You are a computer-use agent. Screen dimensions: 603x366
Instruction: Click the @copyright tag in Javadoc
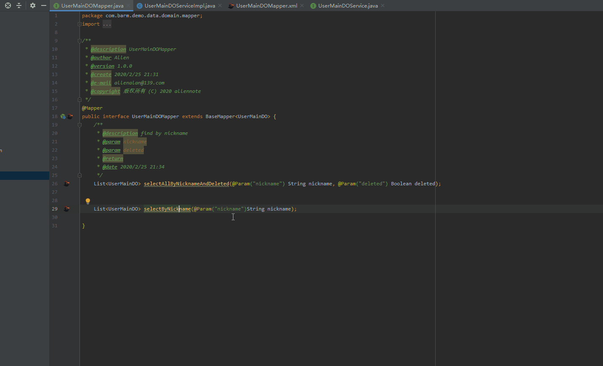tap(106, 91)
